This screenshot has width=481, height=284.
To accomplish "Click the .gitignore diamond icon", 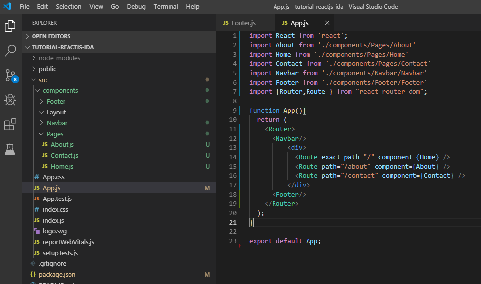I will 33,263.
